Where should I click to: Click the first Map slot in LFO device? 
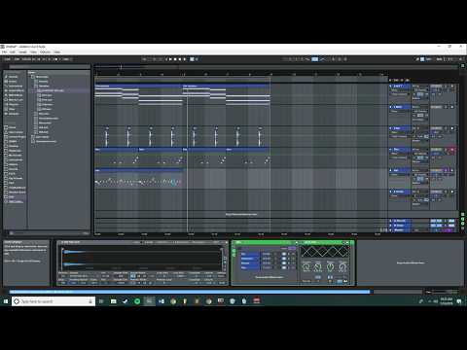tap(250, 254)
